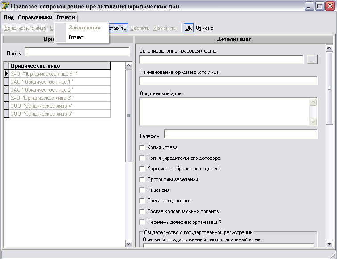Click the Основной государственный регистрационный номер field
The height and width of the screenshot is (259, 337).
[228, 246]
